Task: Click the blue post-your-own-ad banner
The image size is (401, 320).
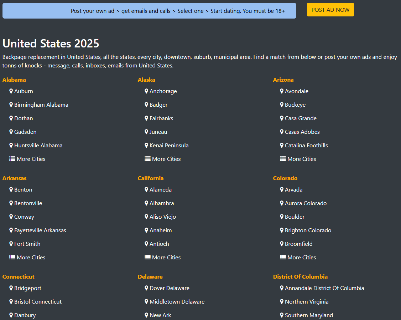Action: tap(149, 11)
